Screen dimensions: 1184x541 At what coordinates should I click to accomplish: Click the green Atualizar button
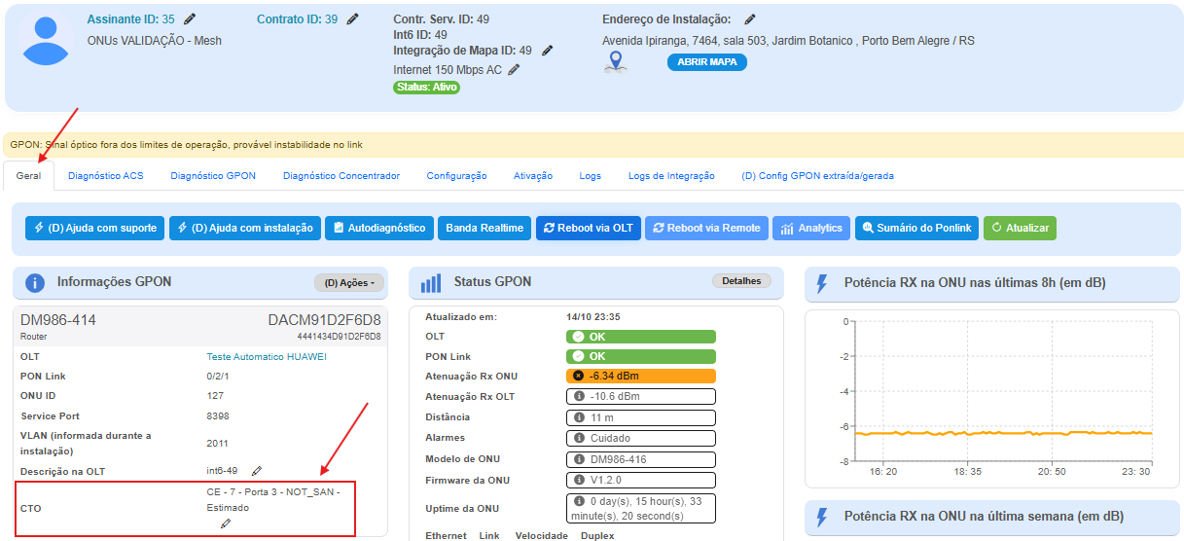(1019, 228)
